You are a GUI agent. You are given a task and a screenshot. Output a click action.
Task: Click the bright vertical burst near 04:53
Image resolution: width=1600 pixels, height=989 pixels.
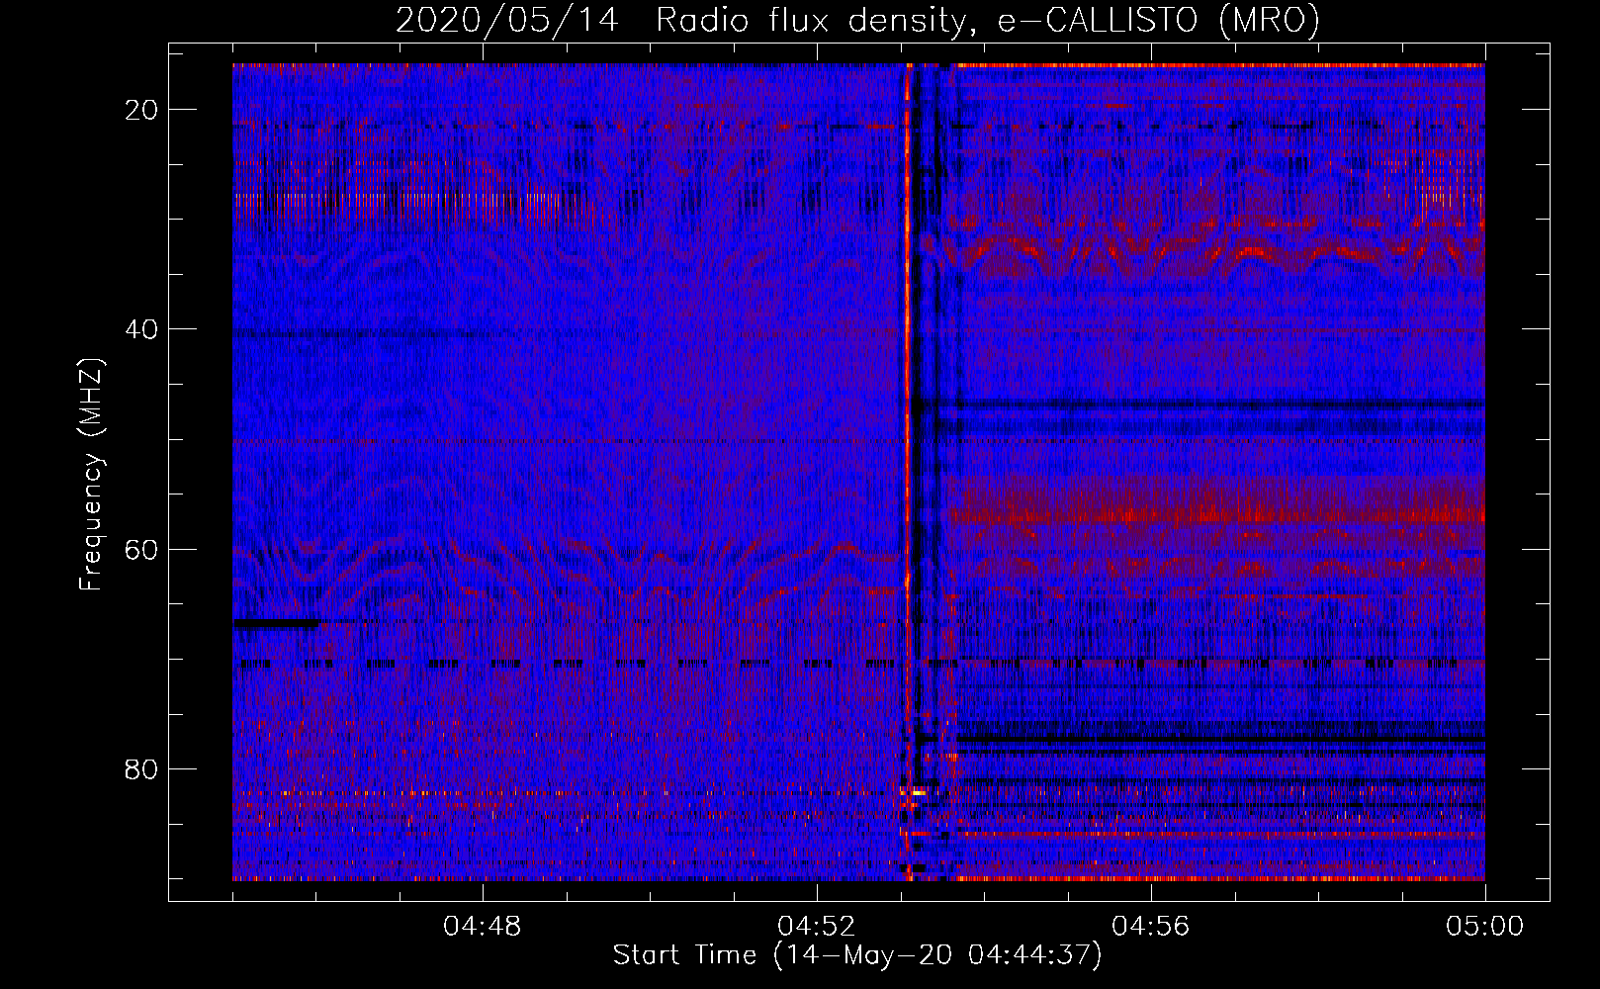coord(907,472)
